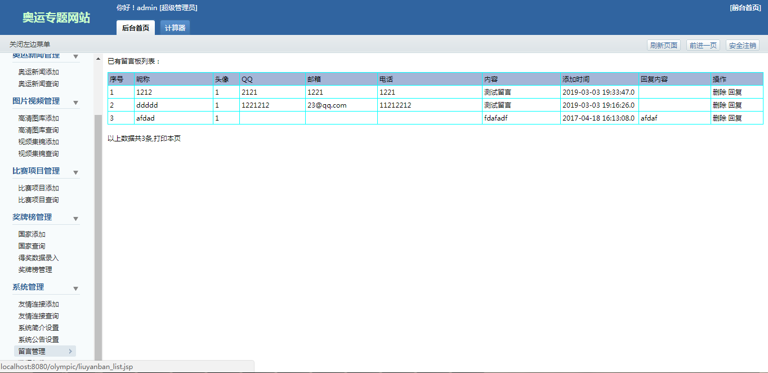768x373 pixels.
Task: Switch to the 后台首页 tab
Action: [x=136, y=28]
